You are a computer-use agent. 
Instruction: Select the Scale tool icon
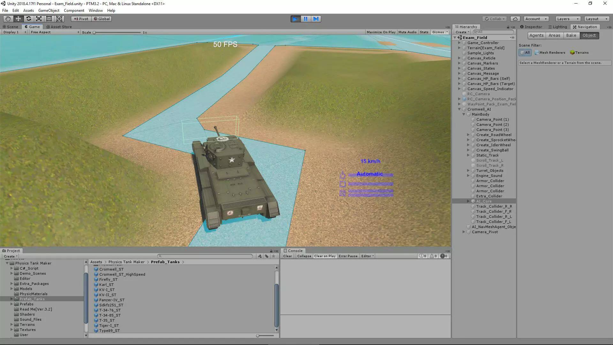(39, 19)
